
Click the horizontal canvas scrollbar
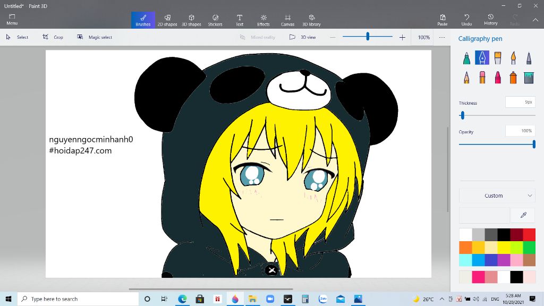tap(211, 288)
